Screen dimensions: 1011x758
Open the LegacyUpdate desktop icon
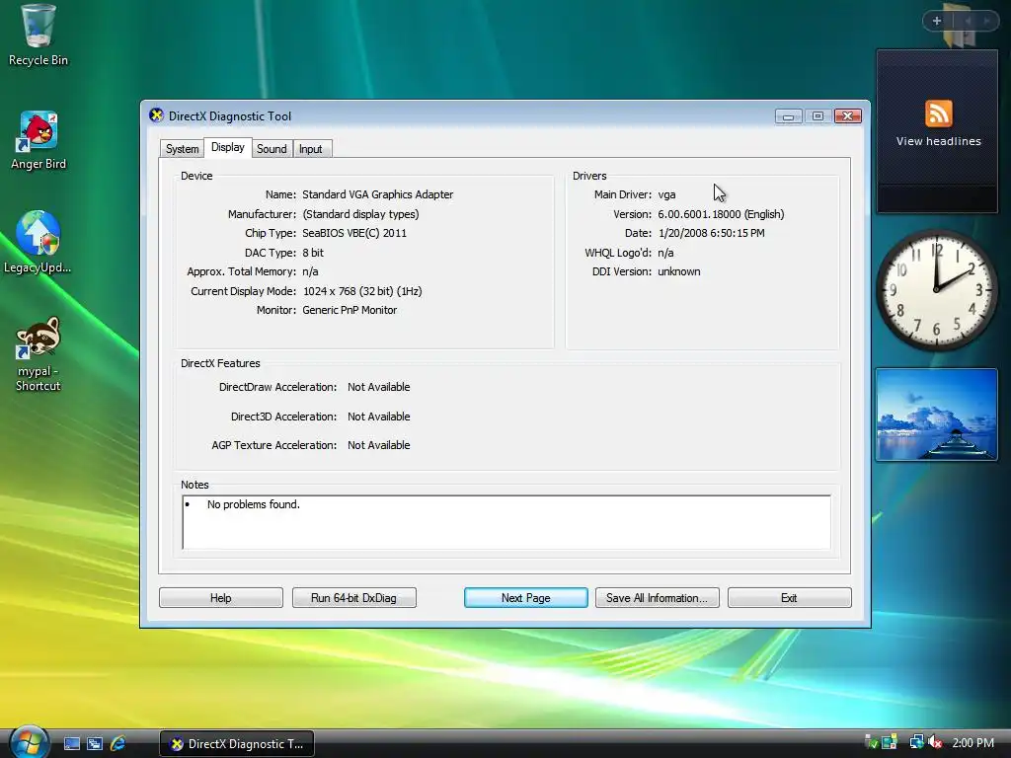(x=38, y=243)
